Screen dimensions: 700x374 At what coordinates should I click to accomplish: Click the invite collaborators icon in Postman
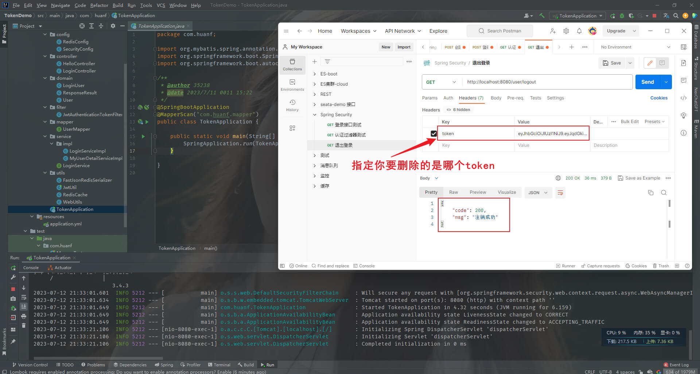[553, 31]
